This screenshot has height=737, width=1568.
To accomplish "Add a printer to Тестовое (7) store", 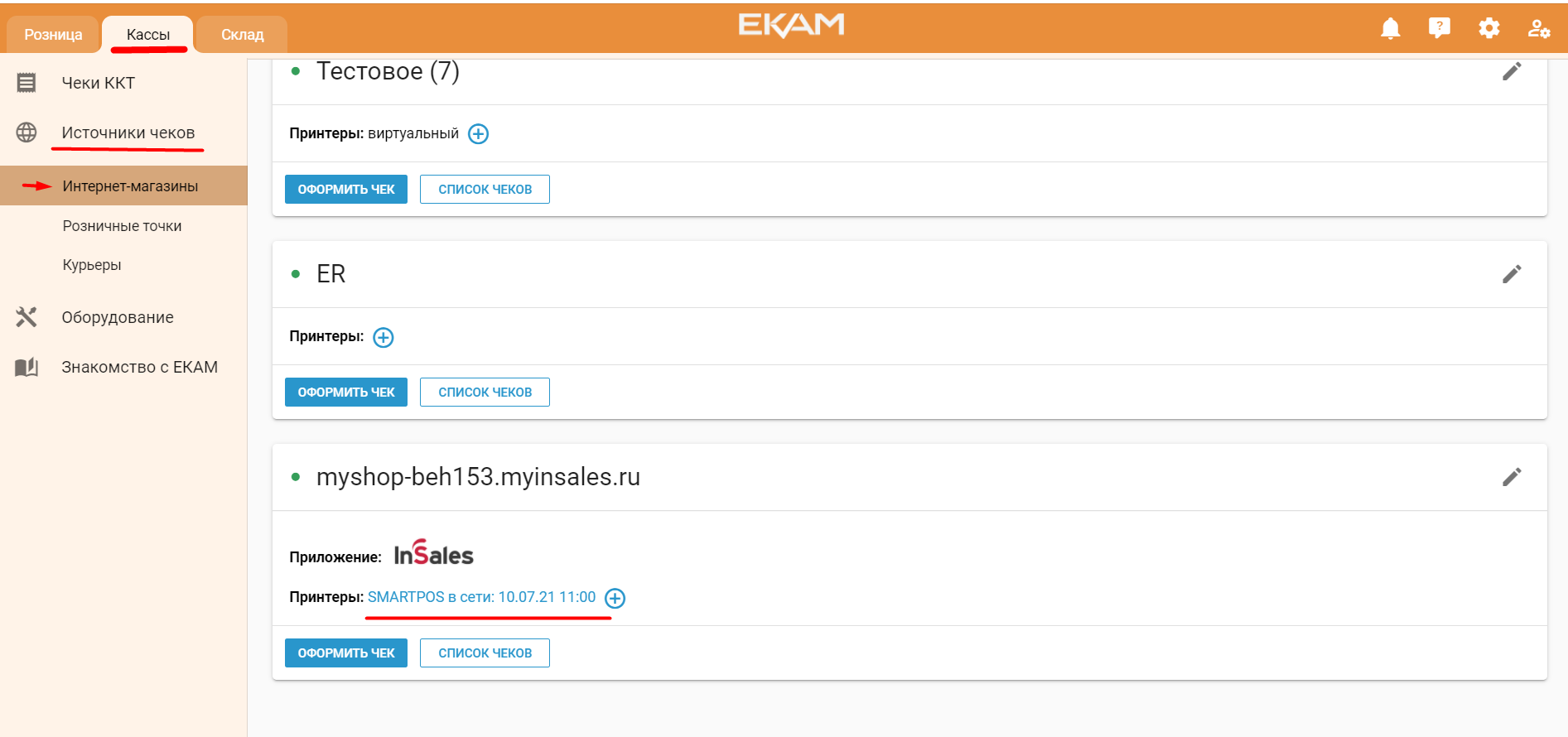I will pos(479,134).
